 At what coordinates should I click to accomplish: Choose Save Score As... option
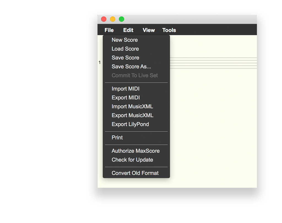pyautogui.click(x=136, y=67)
